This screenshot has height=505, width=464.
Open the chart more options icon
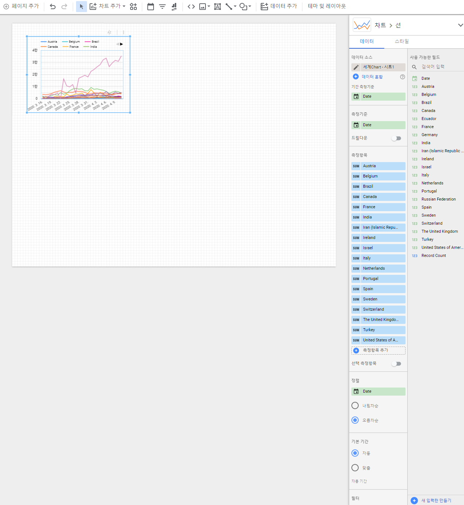coord(124,32)
